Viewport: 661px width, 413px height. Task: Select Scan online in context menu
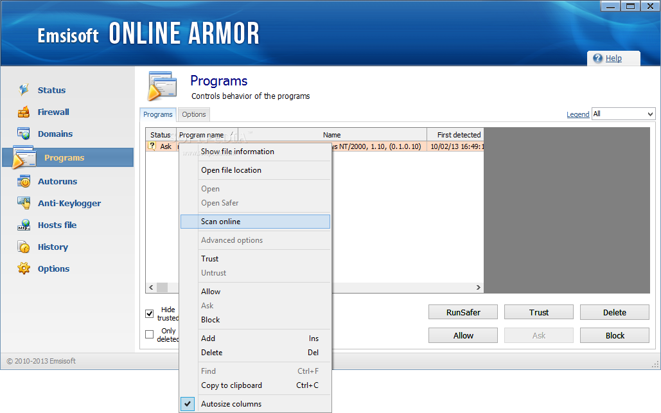click(x=256, y=221)
